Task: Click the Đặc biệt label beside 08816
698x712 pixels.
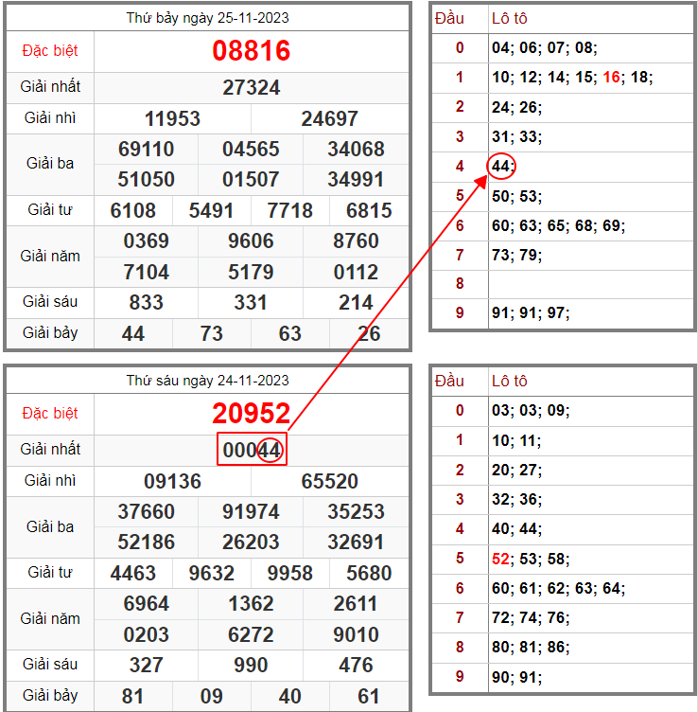Action: [49, 51]
